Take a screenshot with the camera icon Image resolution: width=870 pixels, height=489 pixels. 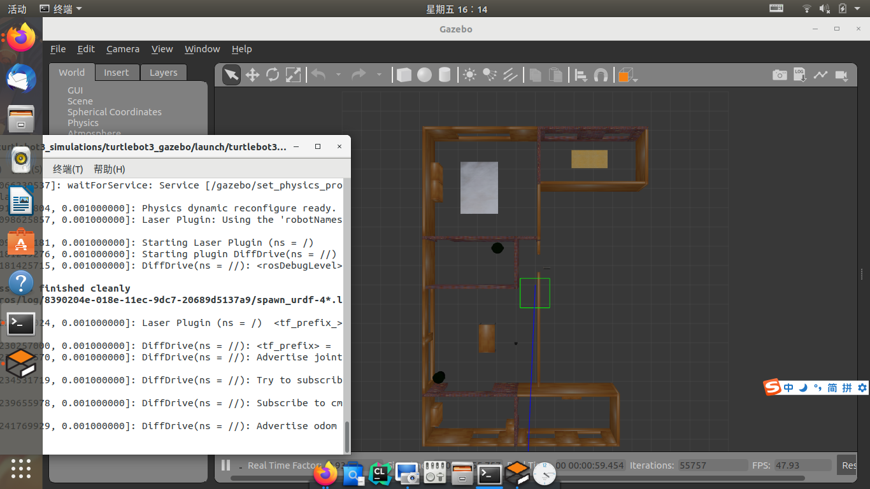(x=780, y=74)
